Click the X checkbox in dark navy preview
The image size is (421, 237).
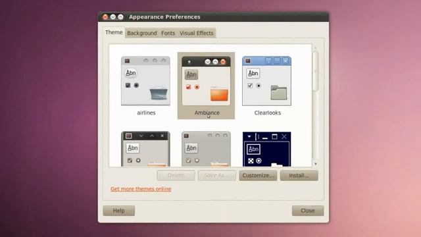point(251,161)
